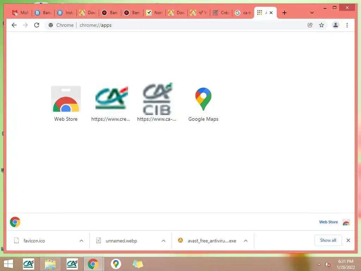Launch the CA CIB app
Image resolution: width=361 pixels, height=271 pixels.
point(157,102)
